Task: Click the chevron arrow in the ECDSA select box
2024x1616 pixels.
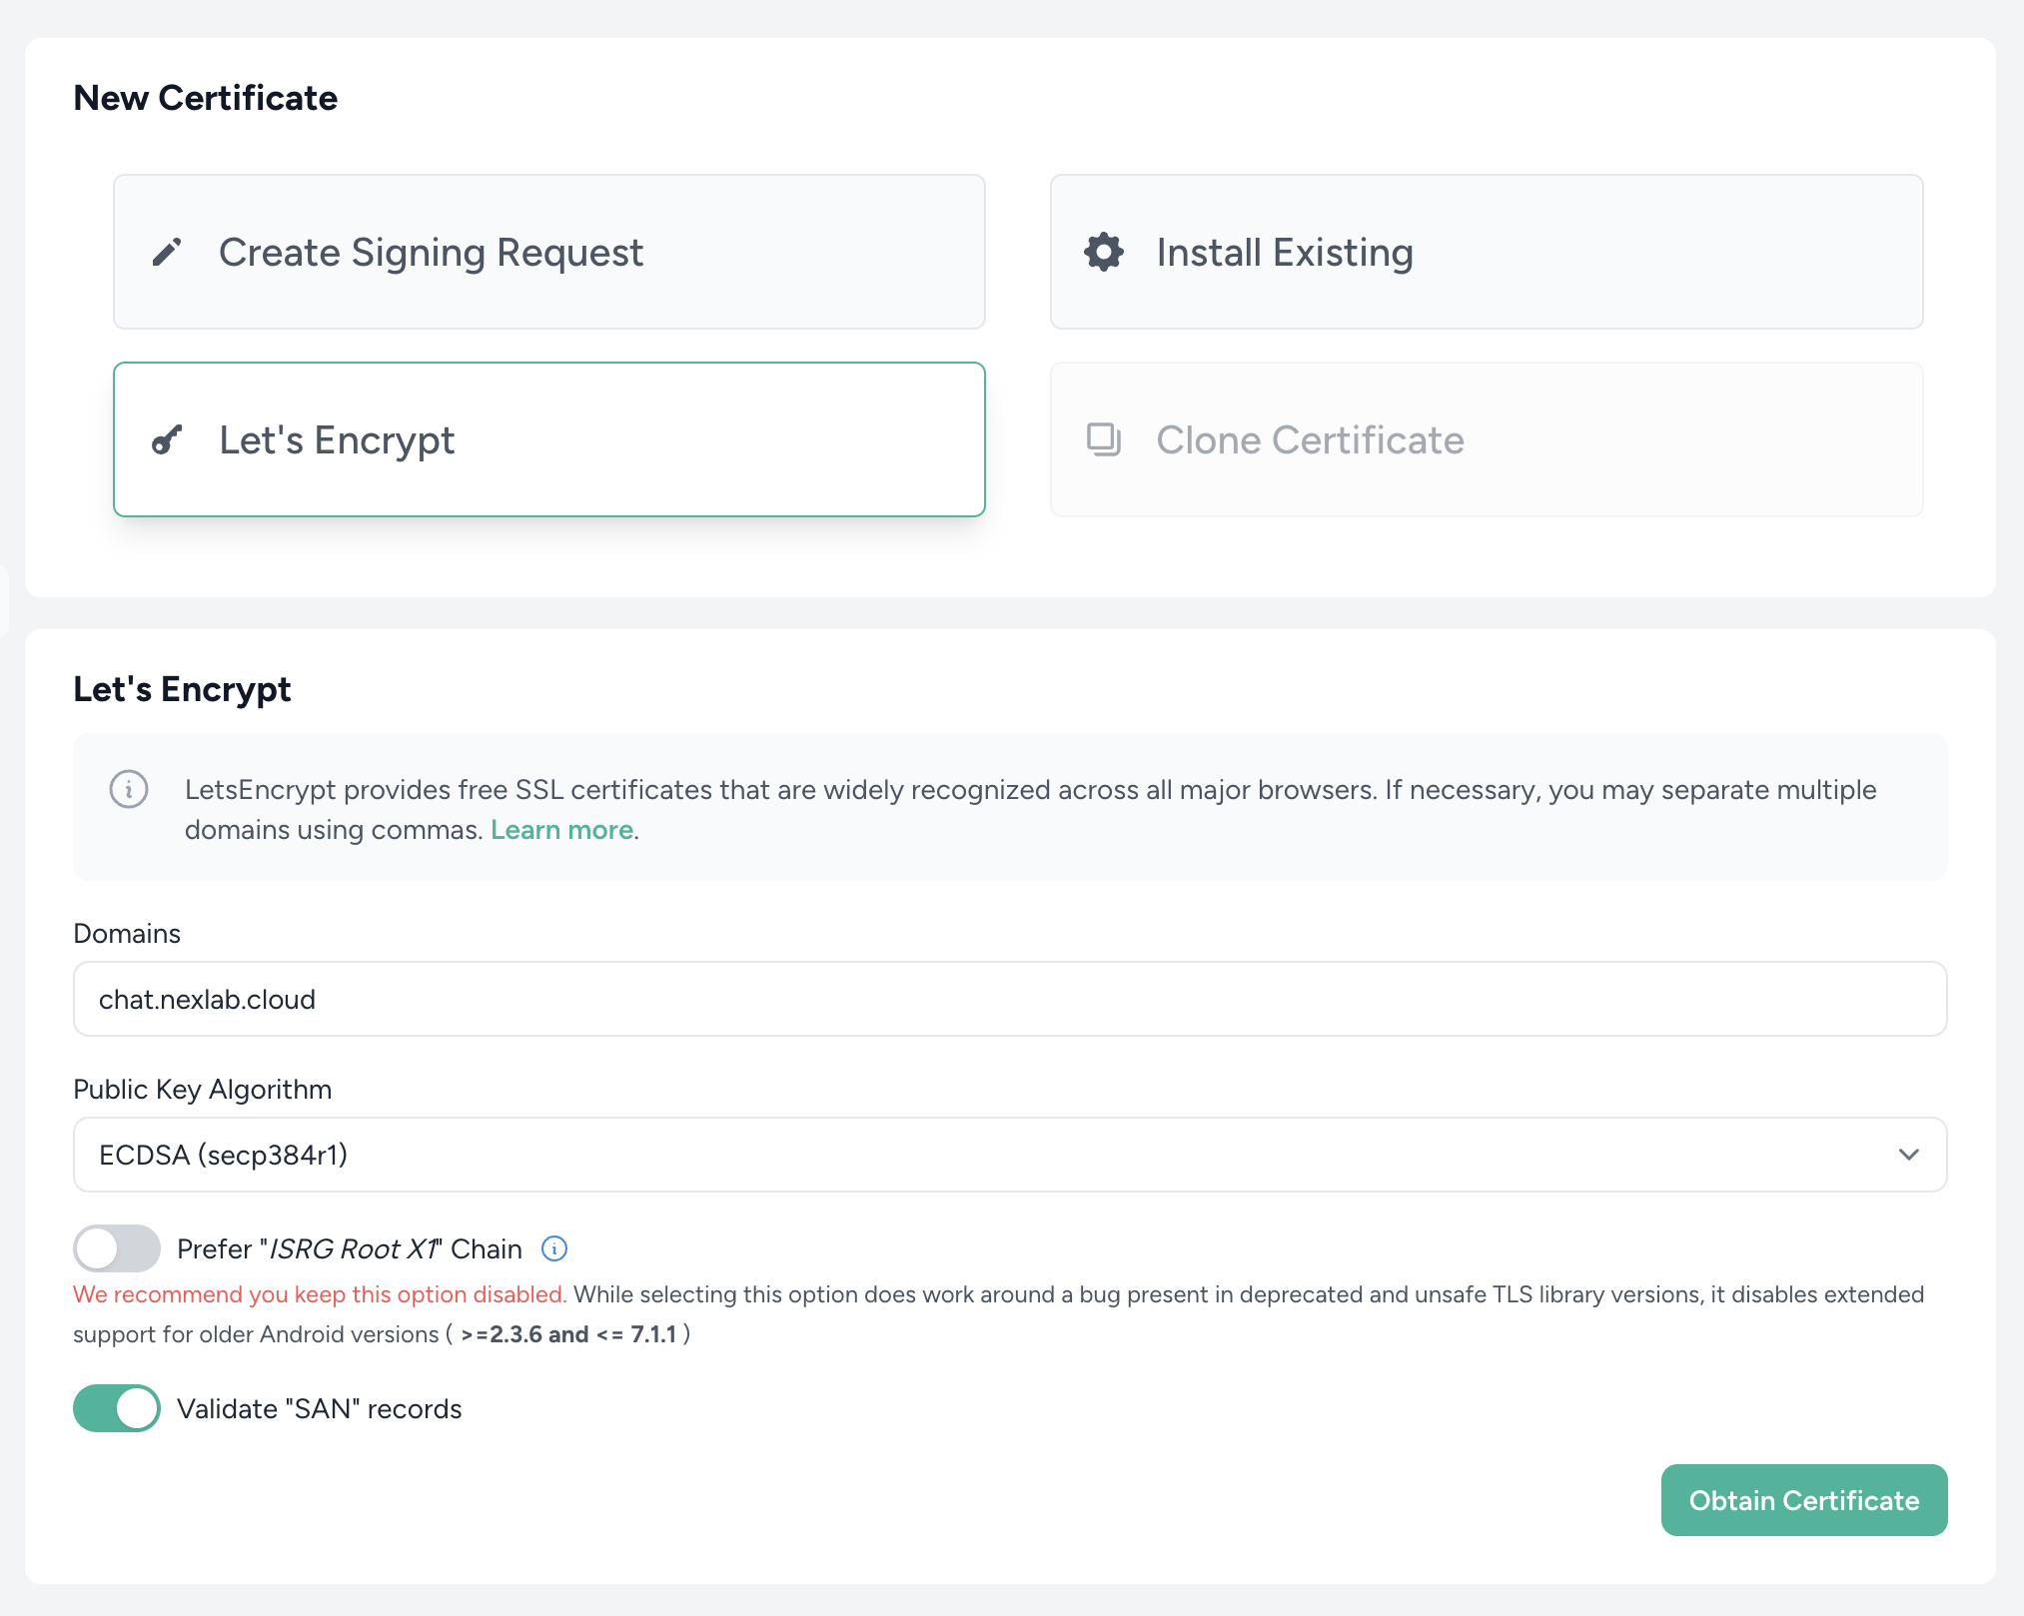Action: tap(1909, 1155)
